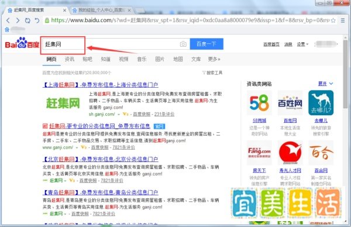The height and width of the screenshot is (227, 351).
Task: Click the secure padlock icon in address bar
Action: coord(47,20)
